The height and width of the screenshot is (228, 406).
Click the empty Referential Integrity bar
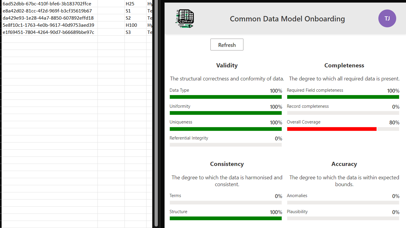226,145
